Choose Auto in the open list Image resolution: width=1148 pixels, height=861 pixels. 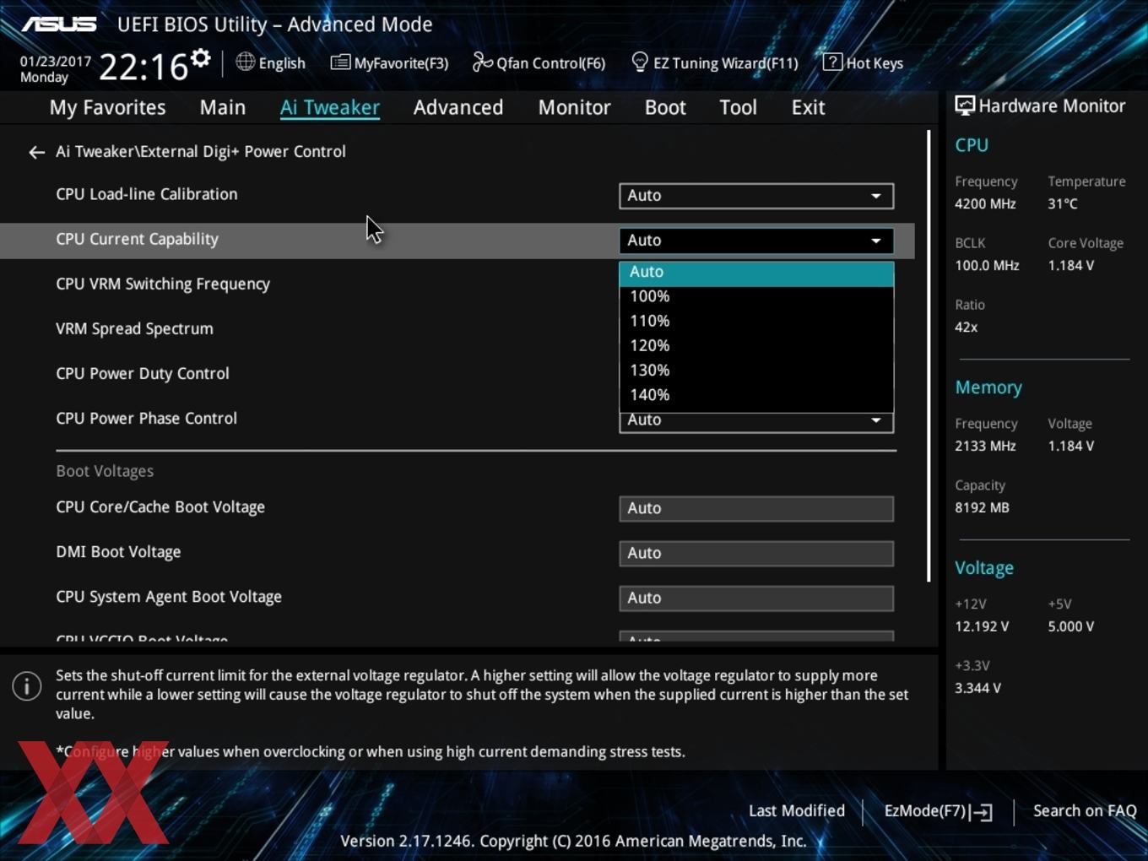[x=756, y=272]
